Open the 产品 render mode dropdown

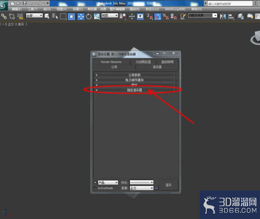pos(108,182)
